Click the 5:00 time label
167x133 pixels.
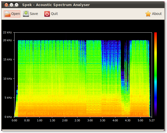[140, 121]
